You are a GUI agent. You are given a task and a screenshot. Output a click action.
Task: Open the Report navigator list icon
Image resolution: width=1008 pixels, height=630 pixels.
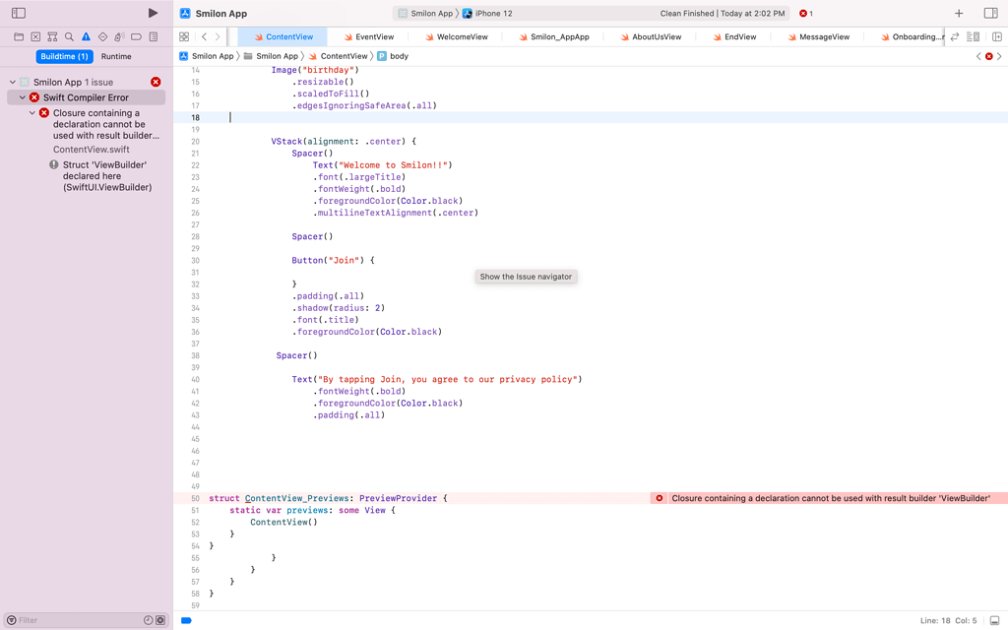point(154,36)
